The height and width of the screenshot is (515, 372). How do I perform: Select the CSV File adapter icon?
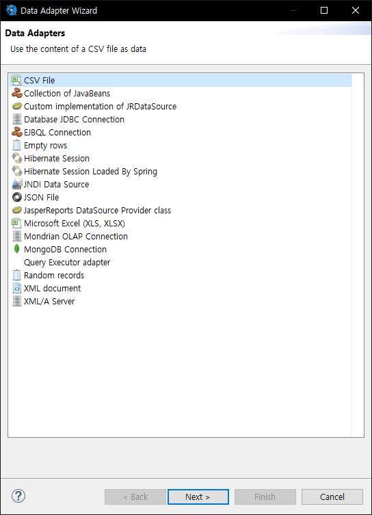(x=16, y=80)
